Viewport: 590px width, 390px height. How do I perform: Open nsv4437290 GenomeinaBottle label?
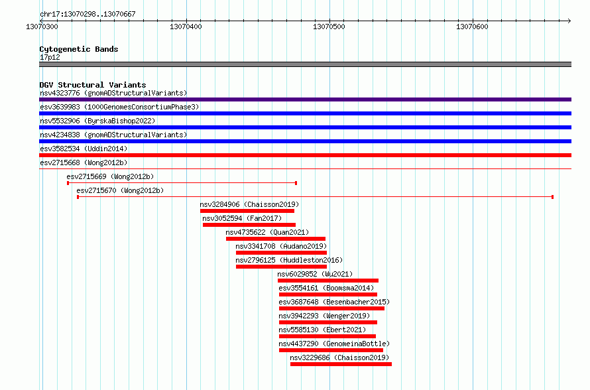coord(334,344)
